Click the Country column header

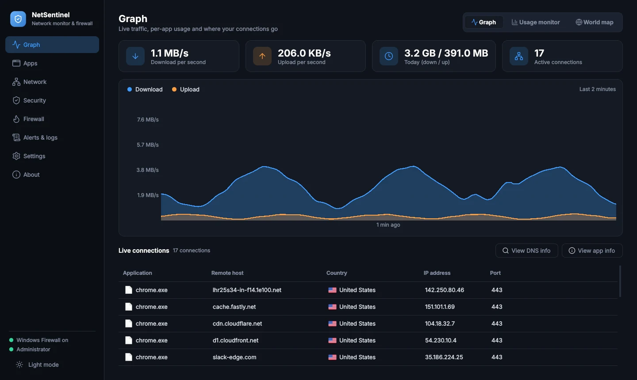[337, 273]
